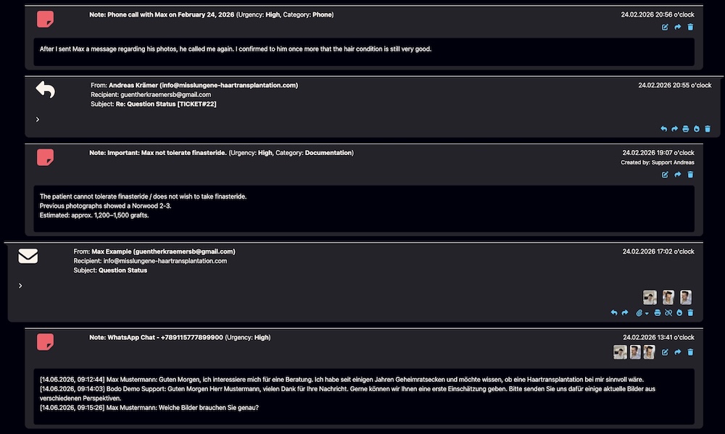
Task: Reply to Re: Question Status TICKET#22 email
Action: click(663, 129)
